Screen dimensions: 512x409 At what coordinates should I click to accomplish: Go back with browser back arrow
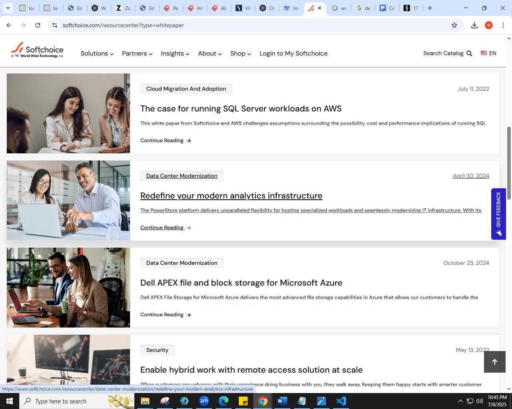coord(9,25)
